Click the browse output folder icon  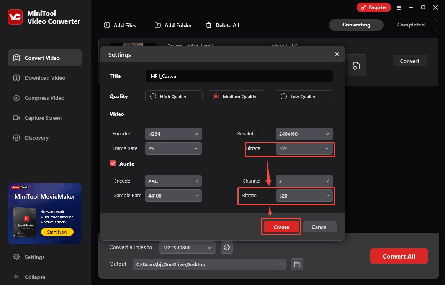click(297, 264)
